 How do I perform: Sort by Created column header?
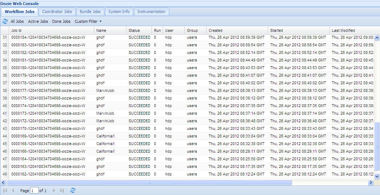click(x=237, y=30)
